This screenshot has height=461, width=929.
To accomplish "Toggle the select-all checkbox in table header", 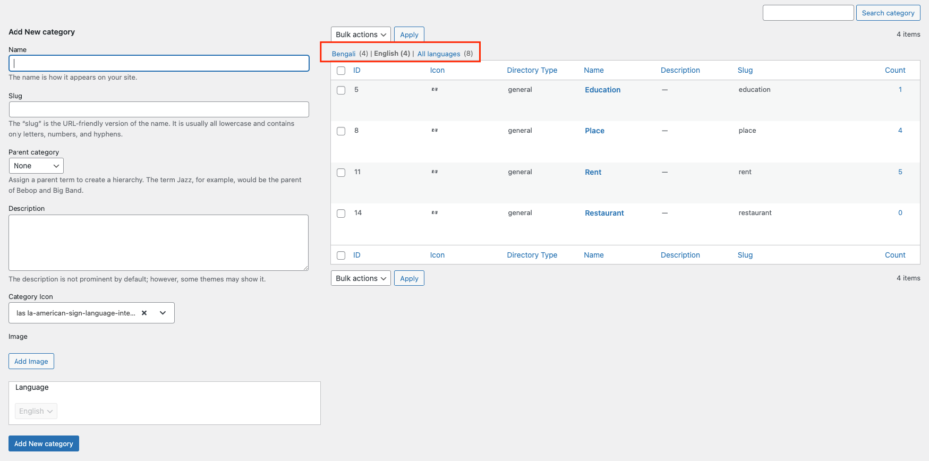I will [341, 71].
